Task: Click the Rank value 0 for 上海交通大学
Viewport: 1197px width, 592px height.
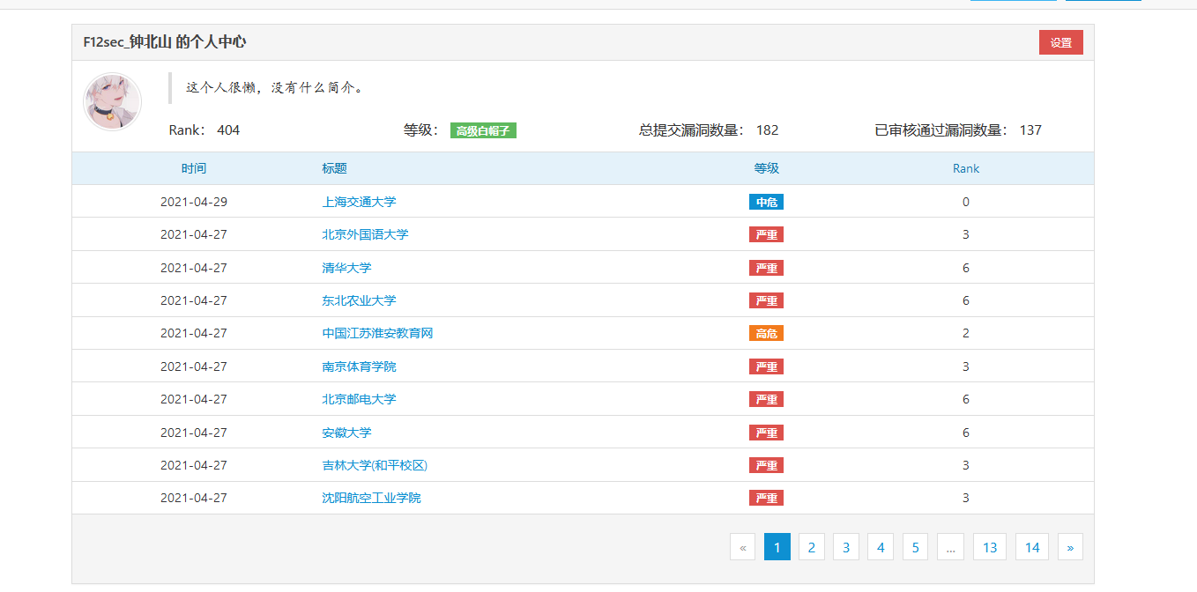Action: 966,202
